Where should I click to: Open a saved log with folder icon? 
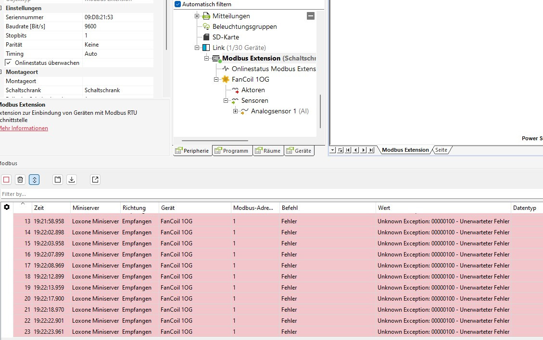pyautogui.click(x=58, y=180)
